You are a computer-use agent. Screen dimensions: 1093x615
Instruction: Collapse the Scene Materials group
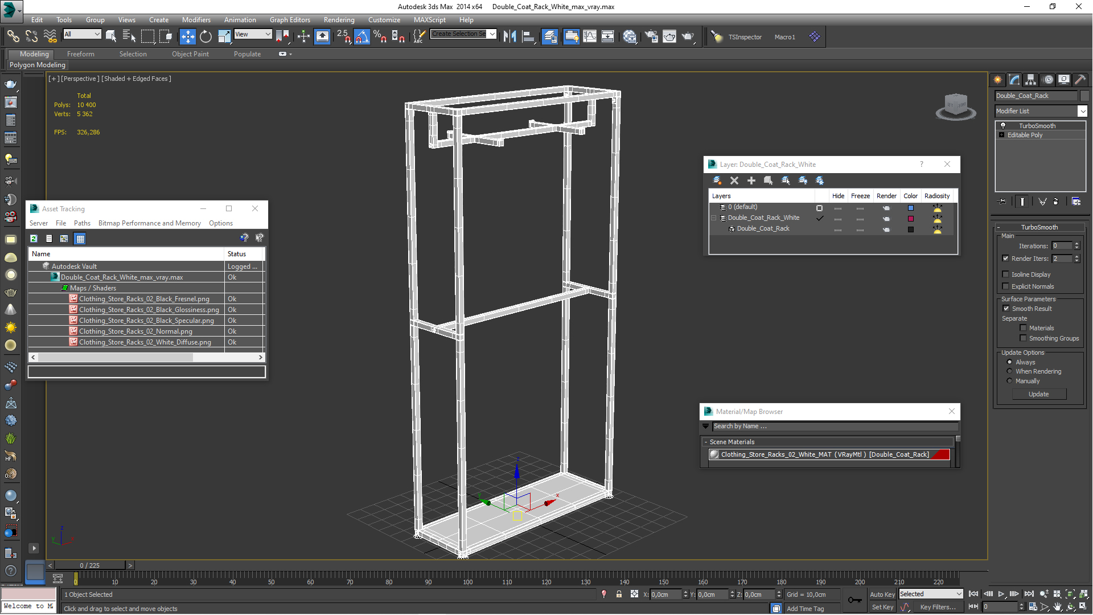click(706, 442)
